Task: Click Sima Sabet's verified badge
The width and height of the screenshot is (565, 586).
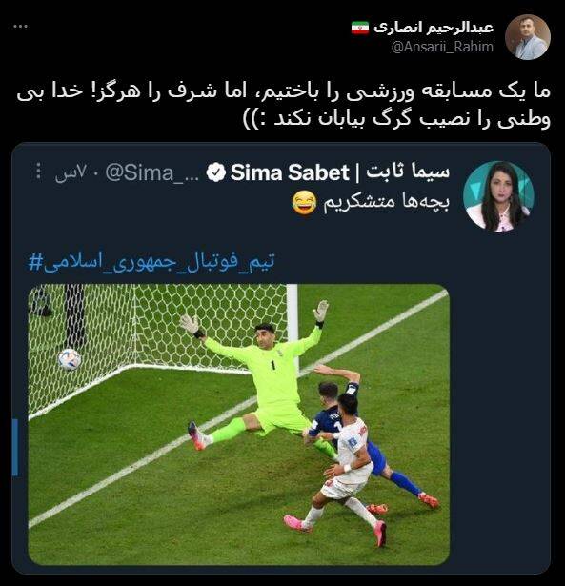Action: [x=216, y=173]
